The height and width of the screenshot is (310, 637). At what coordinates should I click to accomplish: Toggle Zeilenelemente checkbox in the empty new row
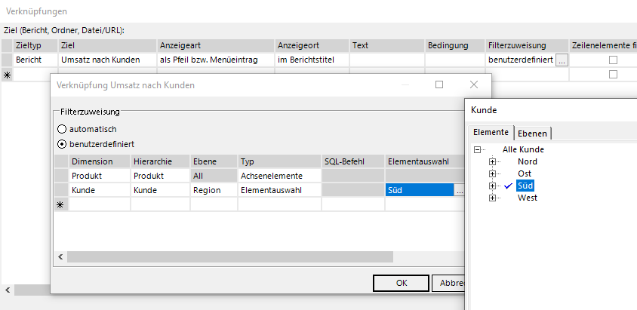click(614, 75)
